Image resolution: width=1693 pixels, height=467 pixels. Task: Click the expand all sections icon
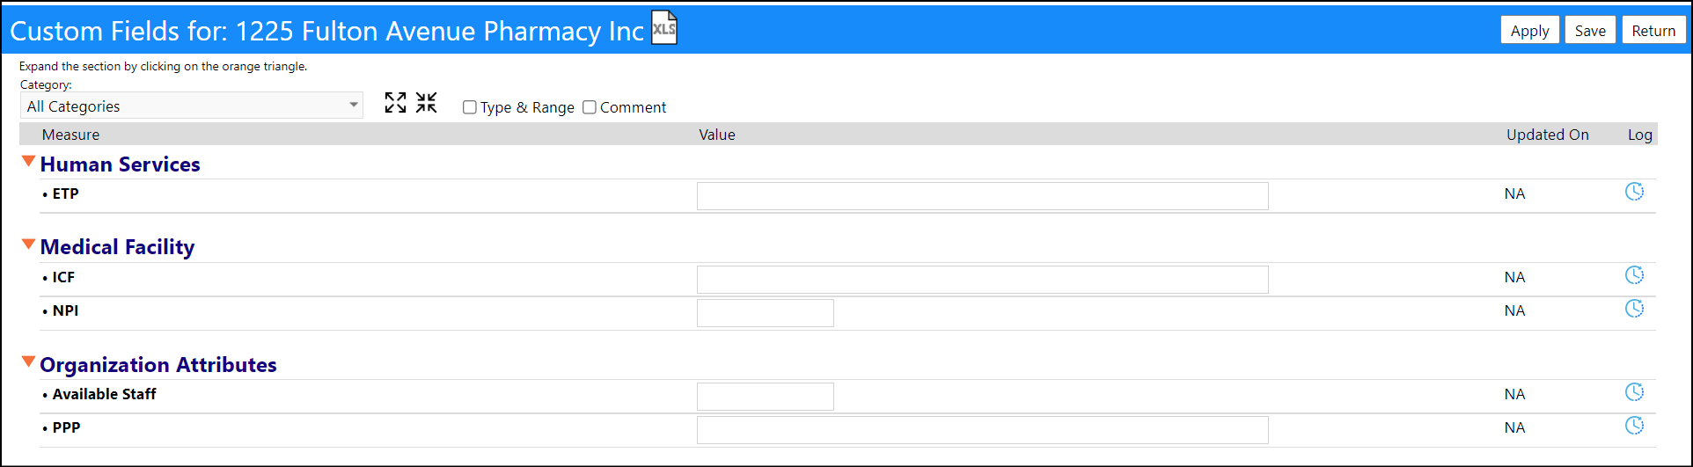coord(396,103)
